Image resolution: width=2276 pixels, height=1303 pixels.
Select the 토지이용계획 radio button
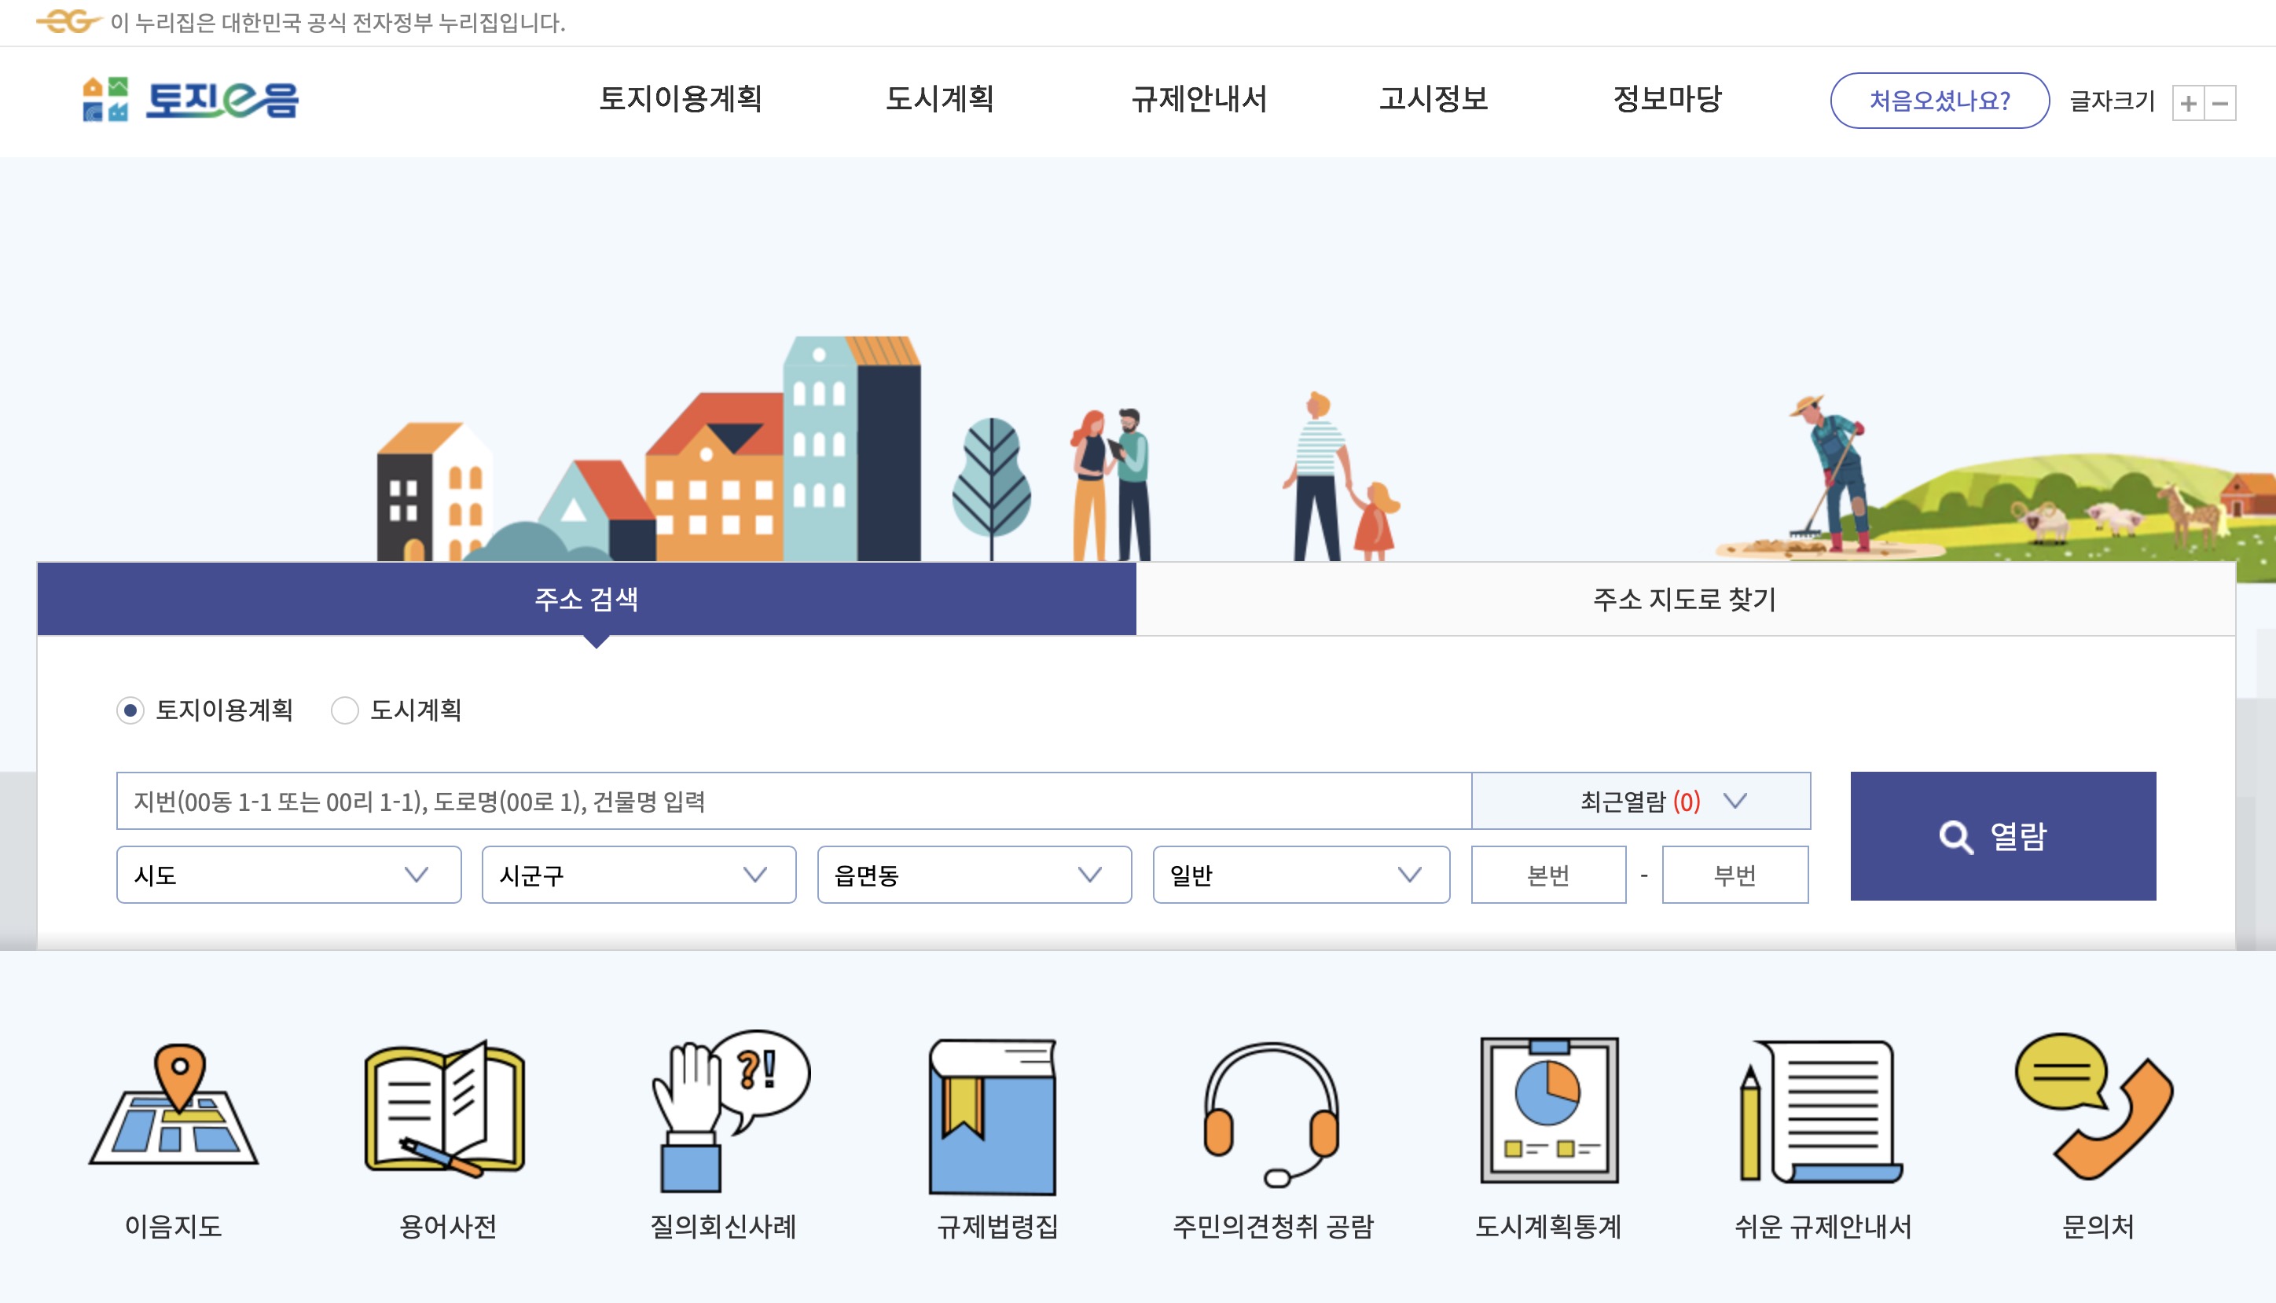point(132,711)
